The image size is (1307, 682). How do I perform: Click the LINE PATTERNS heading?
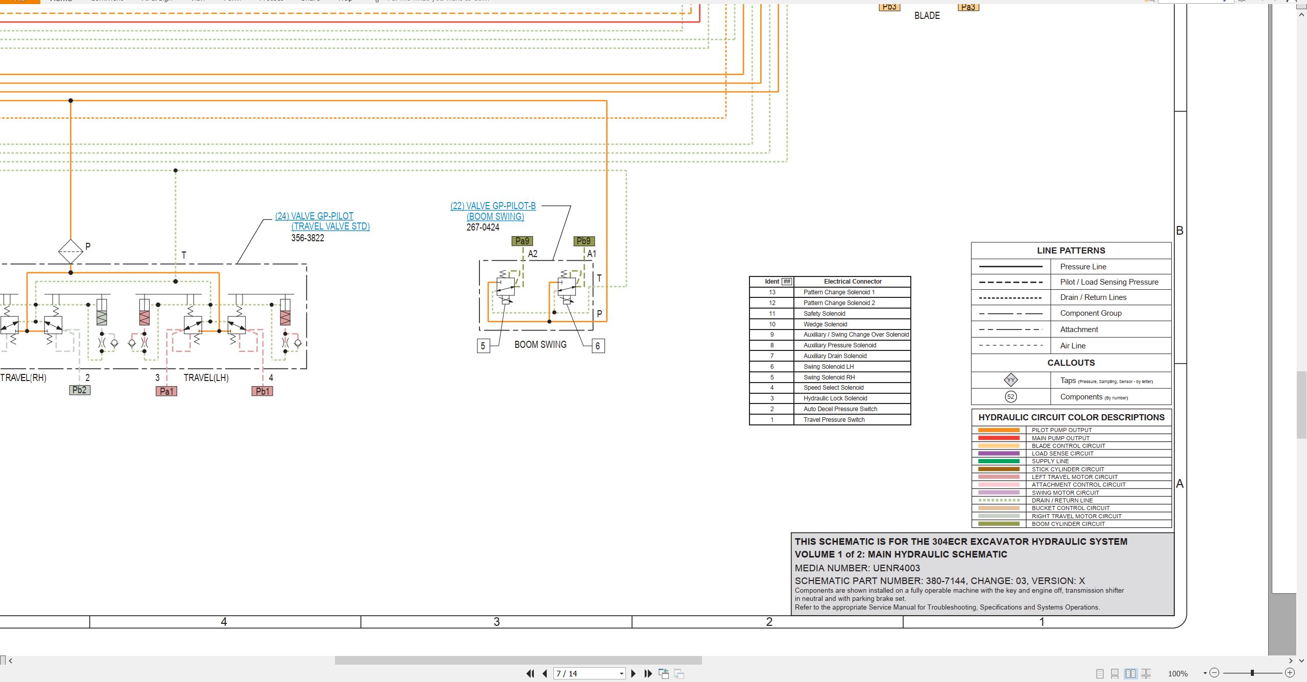[x=1071, y=250]
